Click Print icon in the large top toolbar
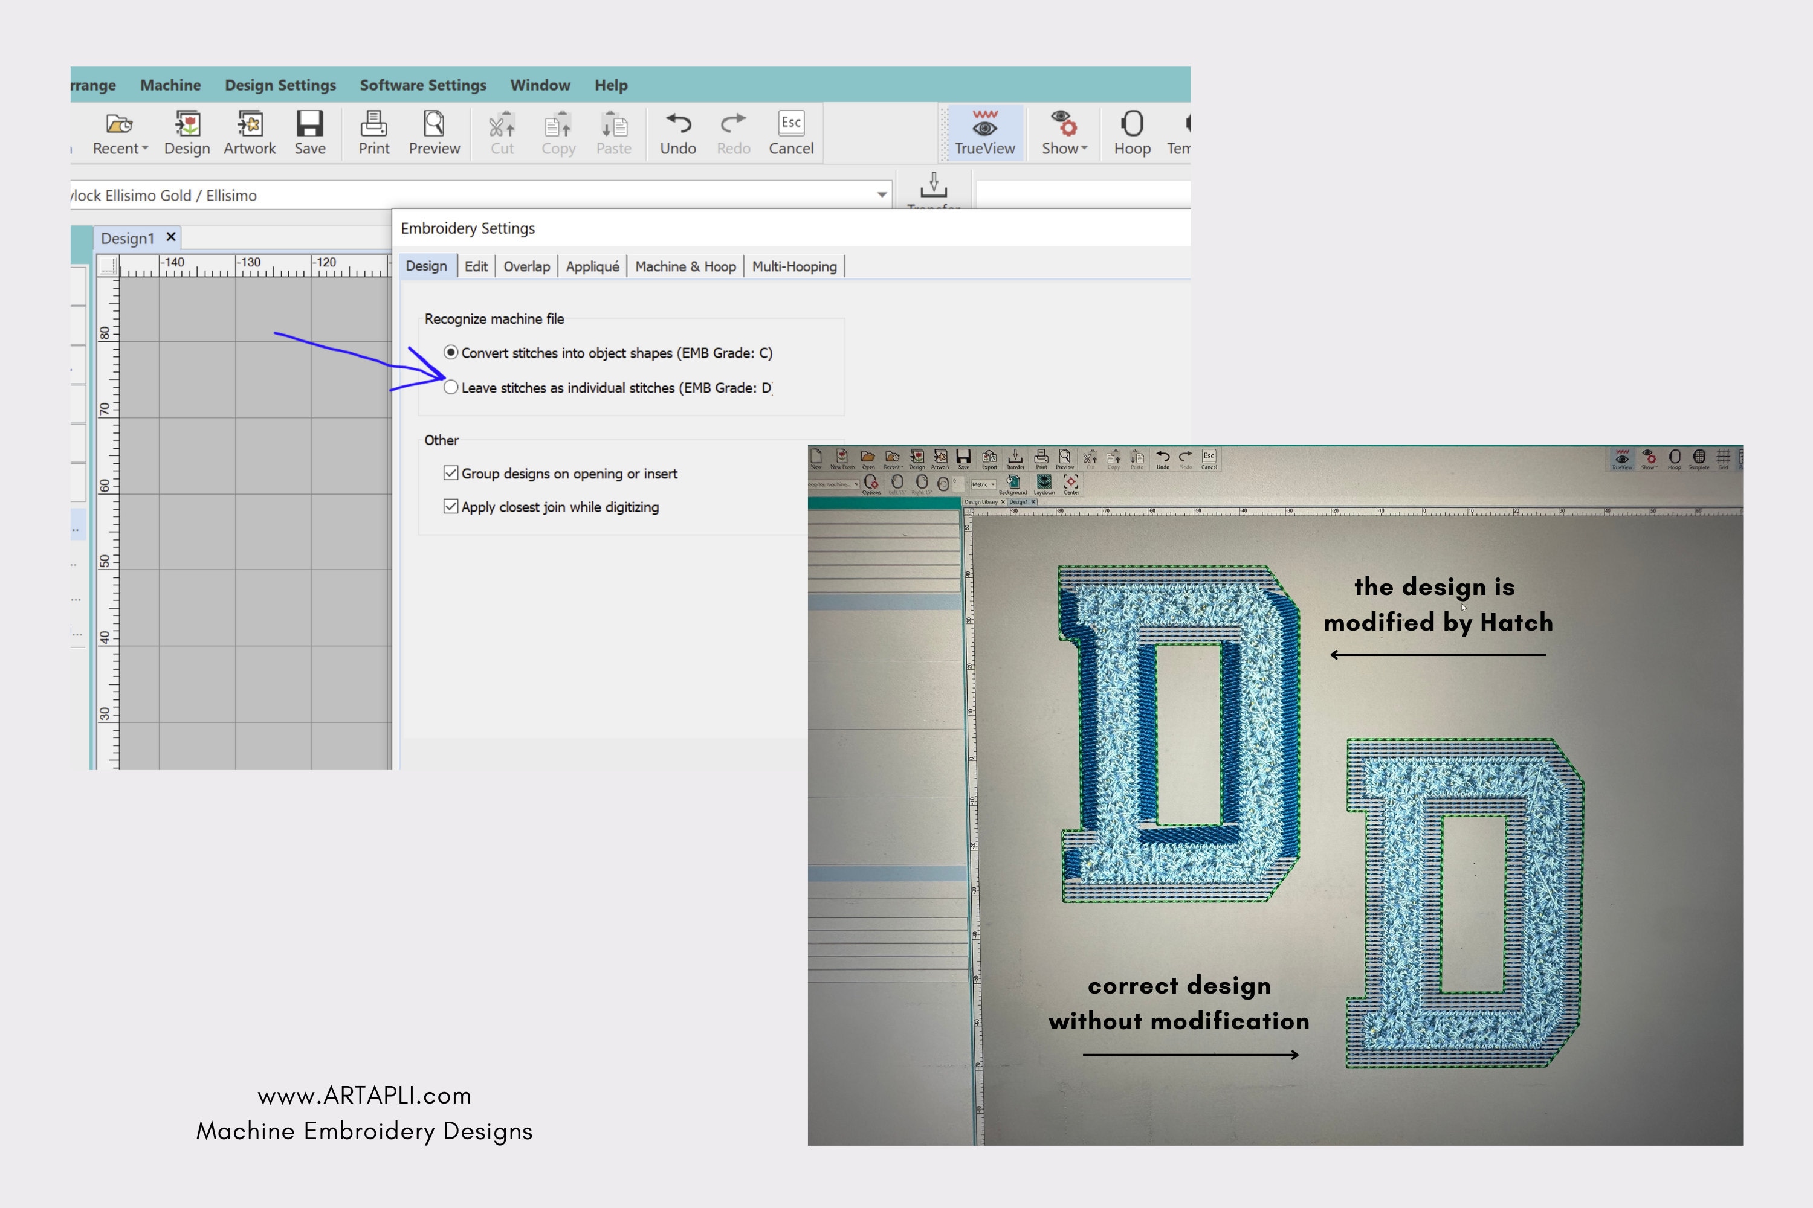This screenshot has height=1208, width=1813. [374, 133]
